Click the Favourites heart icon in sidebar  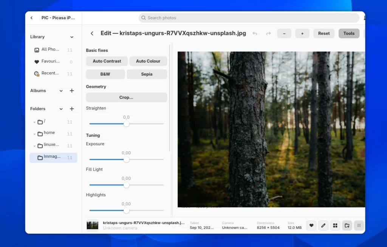[x=37, y=62]
